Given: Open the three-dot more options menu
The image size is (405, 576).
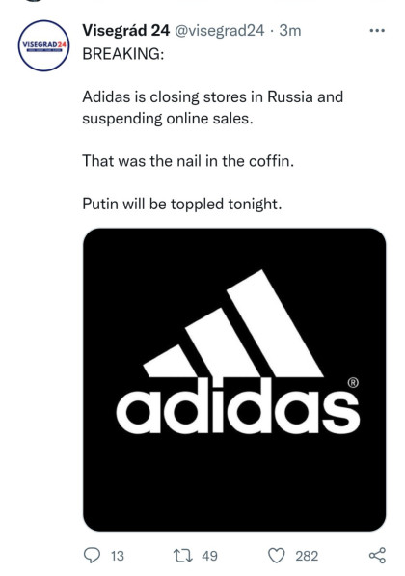Looking at the screenshot, I should [377, 31].
